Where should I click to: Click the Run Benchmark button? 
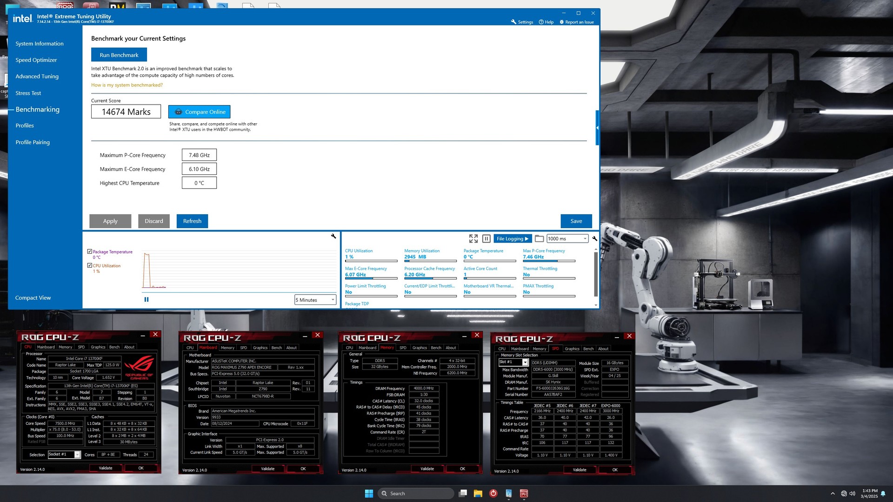pyautogui.click(x=119, y=54)
